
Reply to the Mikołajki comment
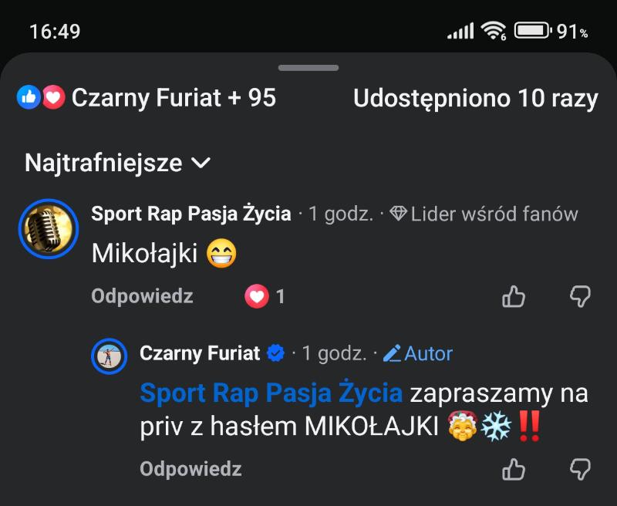142,296
